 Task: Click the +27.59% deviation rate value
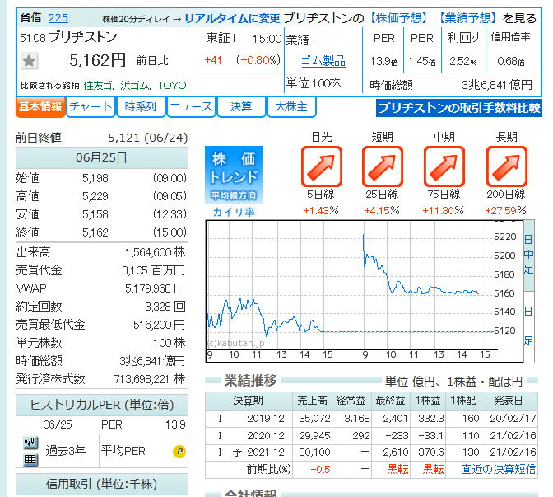point(505,211)
